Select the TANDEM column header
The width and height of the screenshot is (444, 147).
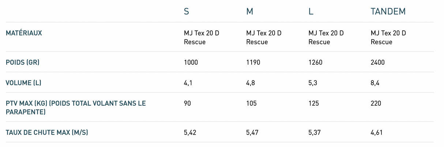click(388, 11)
